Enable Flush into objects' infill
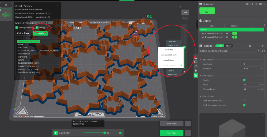Image resolution: width=267 pixels, height=137 pixels. coord(244,101)
